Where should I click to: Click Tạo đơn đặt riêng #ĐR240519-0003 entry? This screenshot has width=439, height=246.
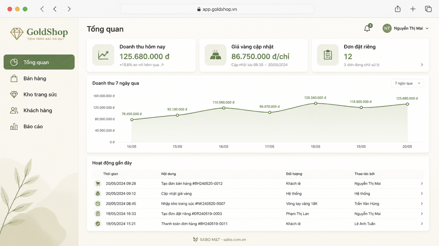pyautogui.click(x=191, y=214)
